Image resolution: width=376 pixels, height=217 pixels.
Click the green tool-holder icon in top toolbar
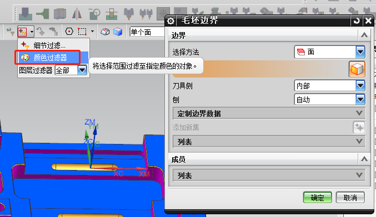point(43,14)
